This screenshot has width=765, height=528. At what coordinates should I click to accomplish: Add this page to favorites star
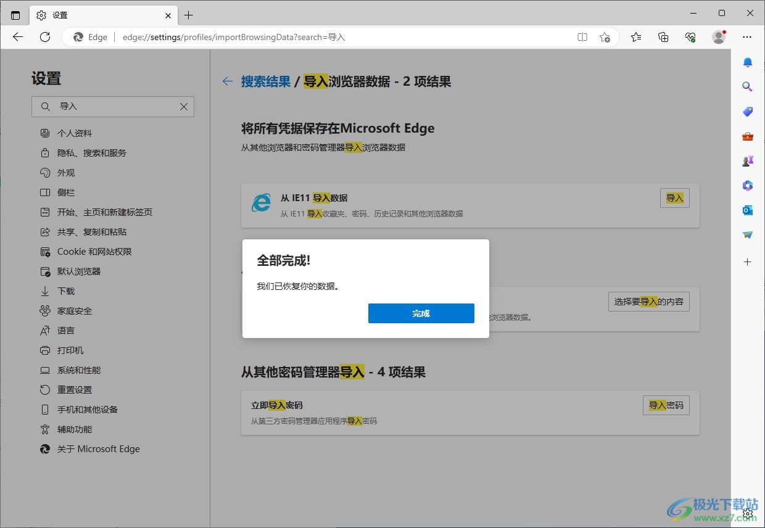click(605, 37)
